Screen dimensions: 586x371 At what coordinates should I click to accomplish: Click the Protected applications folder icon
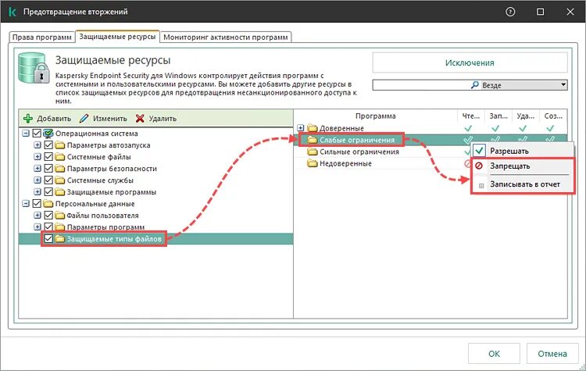60,192
